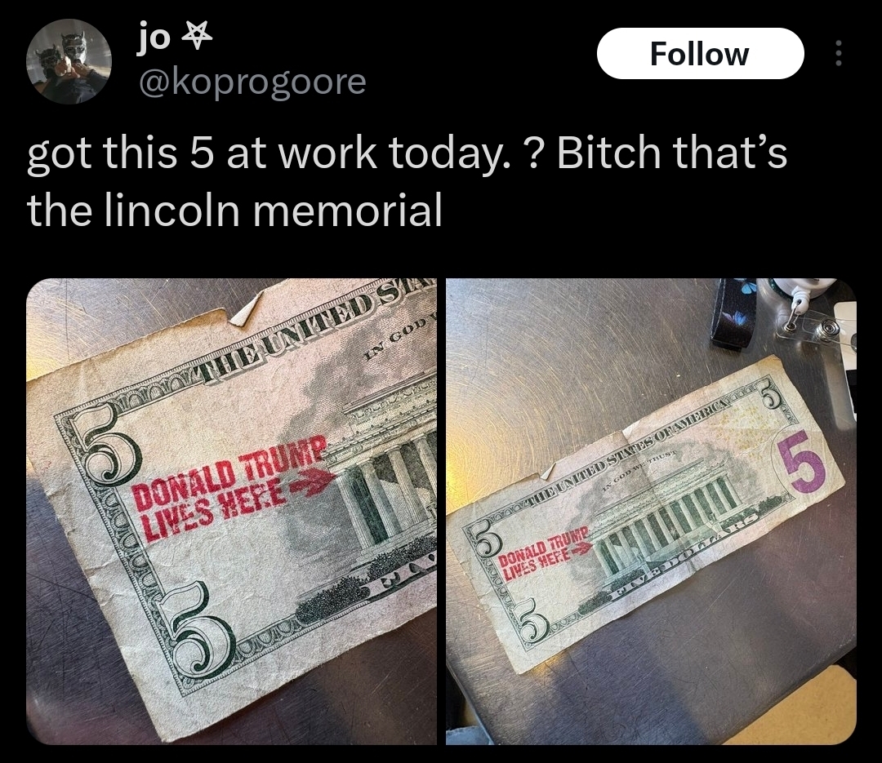Open the left close-up bill photo
Screen dimensions: 882x763
coord(231,511)
